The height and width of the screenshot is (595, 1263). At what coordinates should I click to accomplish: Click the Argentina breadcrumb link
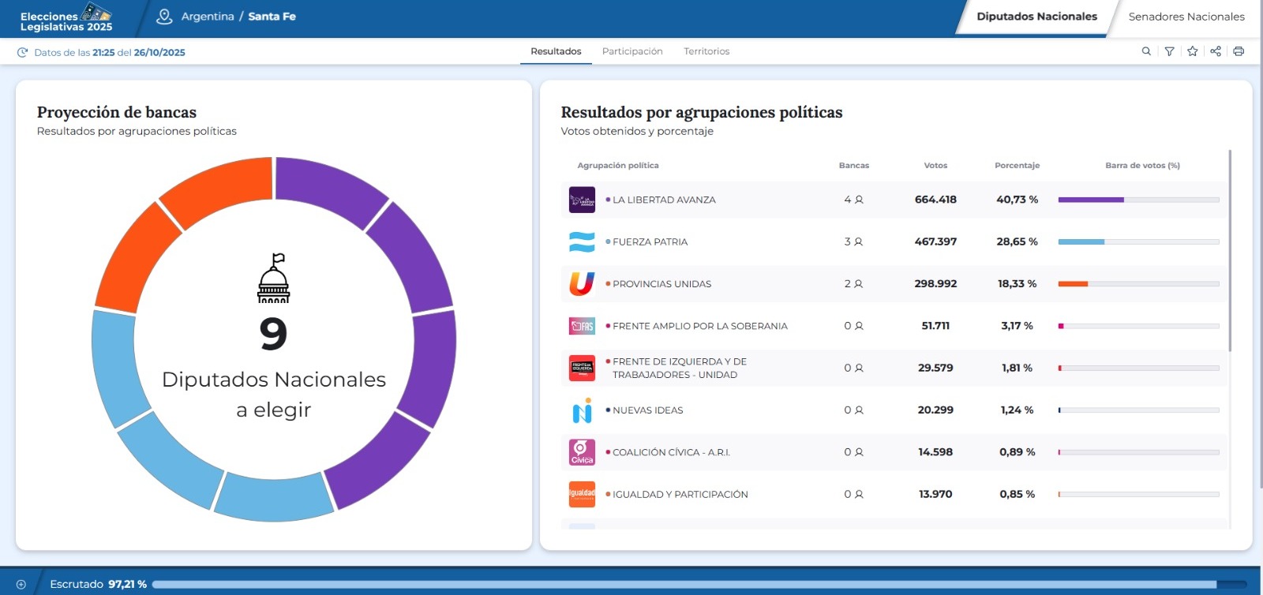coord(208,17)
